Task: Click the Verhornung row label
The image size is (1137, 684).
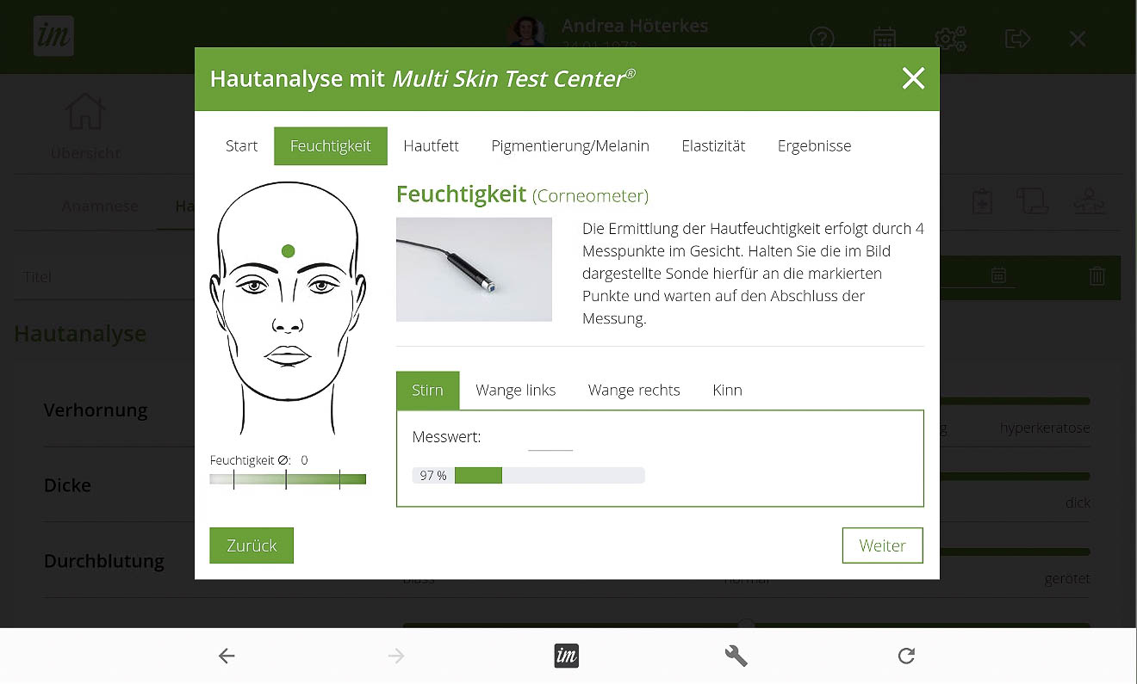Action: (96, 410)
